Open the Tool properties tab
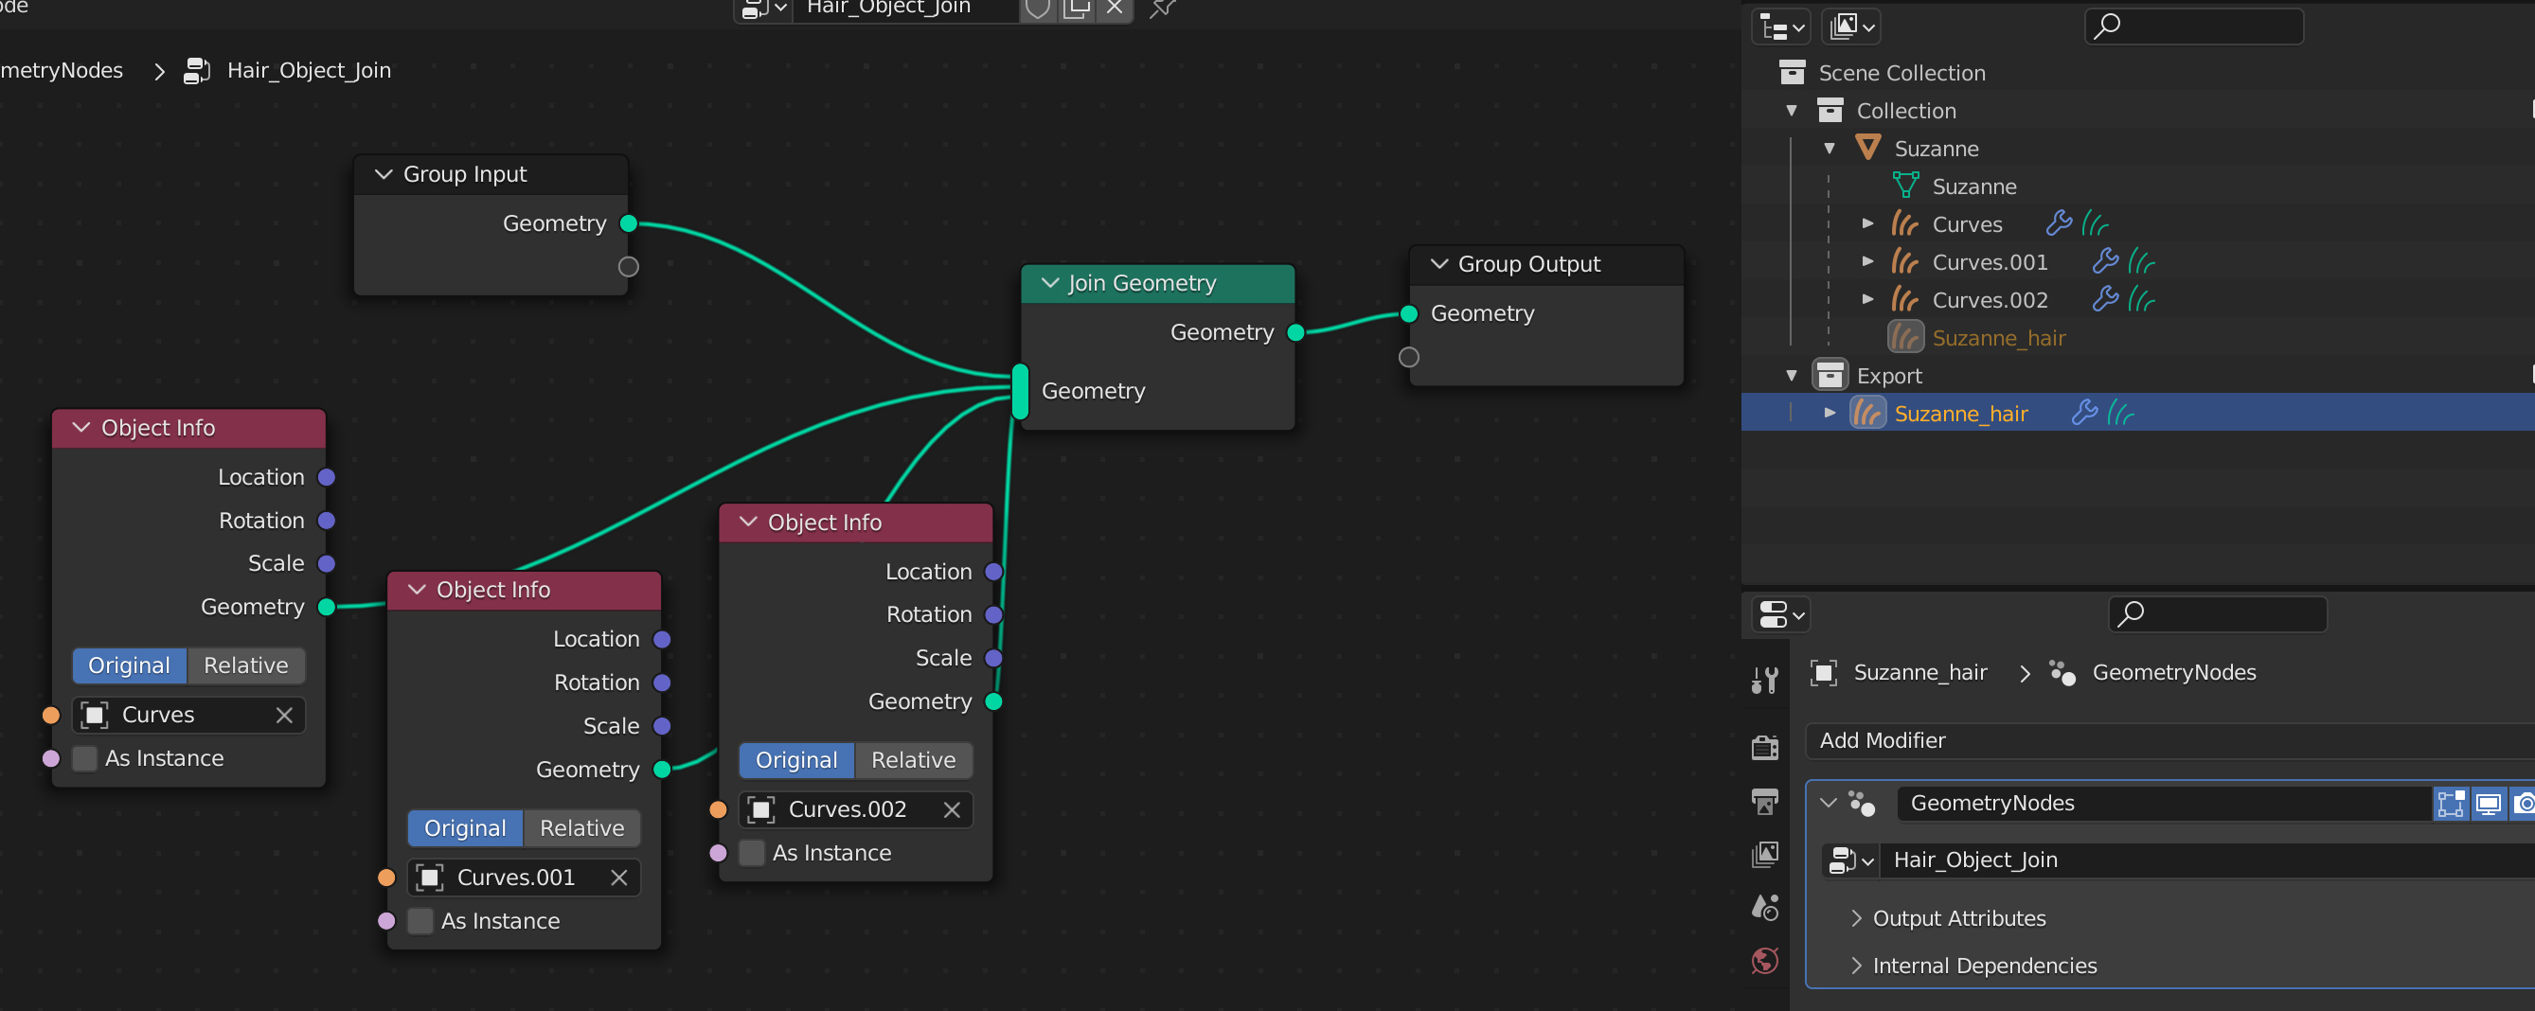The width and height of the screenshot is (2535, 1011). coord(1765,681)
